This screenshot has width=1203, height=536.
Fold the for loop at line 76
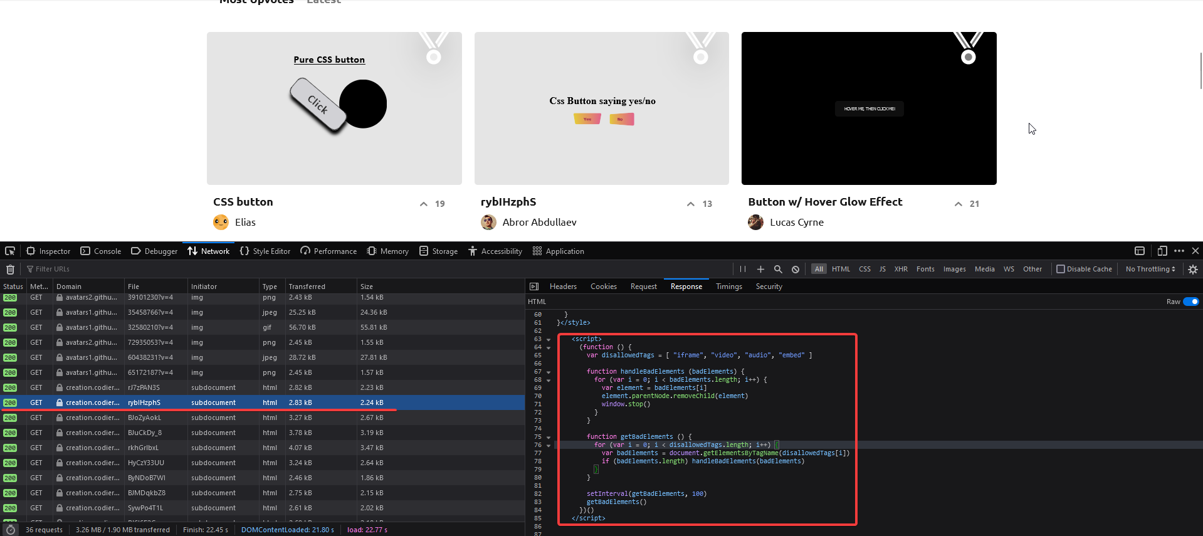(x=549, y=445)
